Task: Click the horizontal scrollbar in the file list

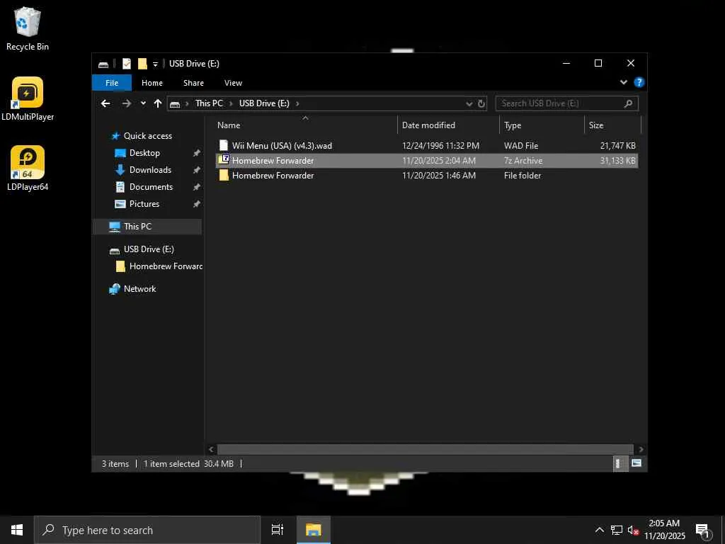Action: pos(425,449)
